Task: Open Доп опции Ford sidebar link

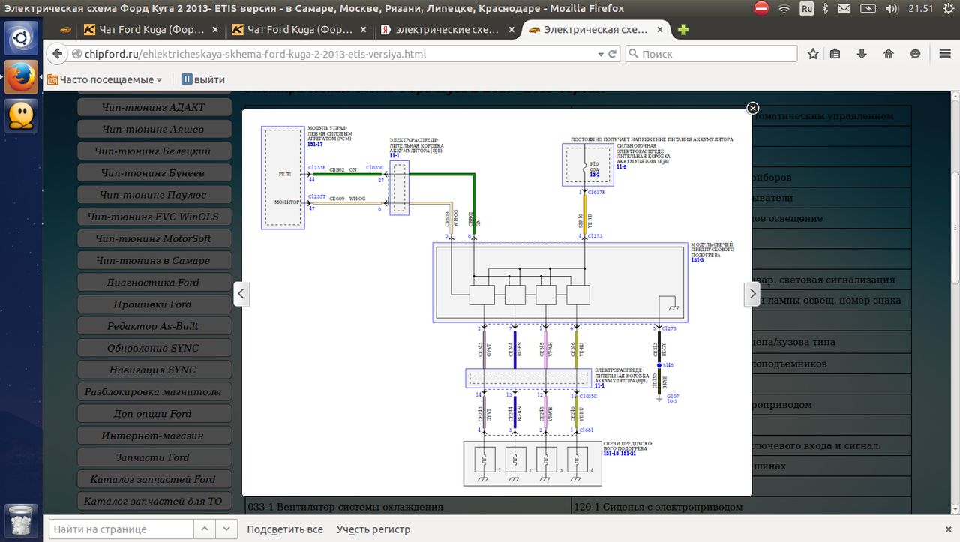Action: click(154, 413)
